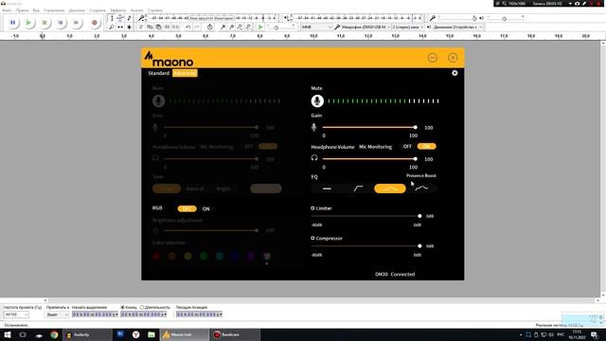This screenshot has width=606, height=341.
Task: Open Chrome from the taskbar
Action: pos(54,334)
